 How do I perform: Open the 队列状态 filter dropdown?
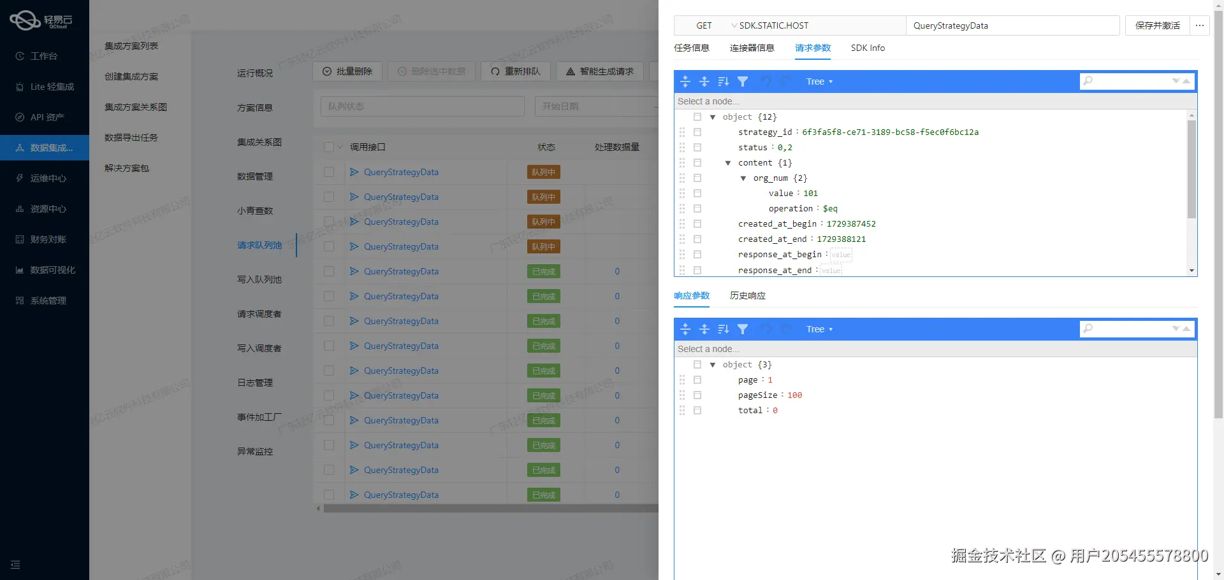(x=423, y=106)
